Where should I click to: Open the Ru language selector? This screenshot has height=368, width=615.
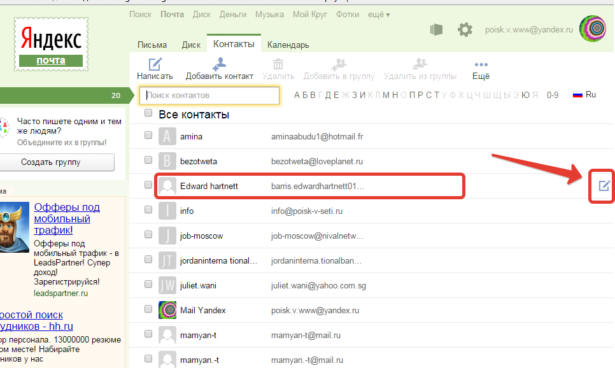point(584,95)
